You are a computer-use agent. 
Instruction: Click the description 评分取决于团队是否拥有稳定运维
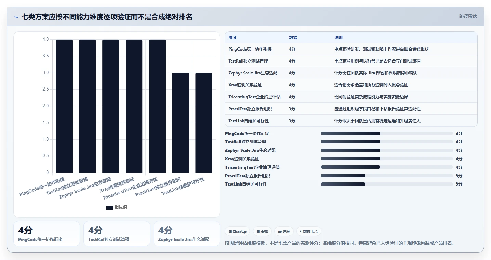click(x=377, y=121)
